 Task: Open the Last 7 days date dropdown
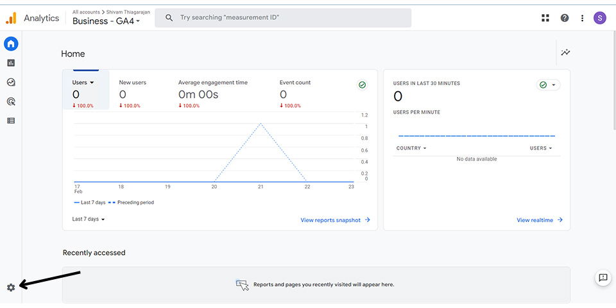pyautogui.click(x=89, y=219)
